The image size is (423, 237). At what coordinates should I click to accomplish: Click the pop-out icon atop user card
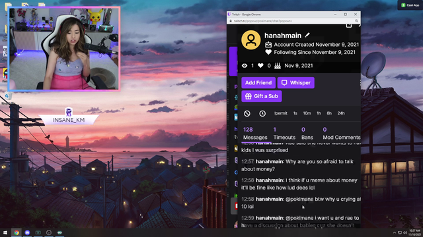pyautogui.click(x=349, y=26)
